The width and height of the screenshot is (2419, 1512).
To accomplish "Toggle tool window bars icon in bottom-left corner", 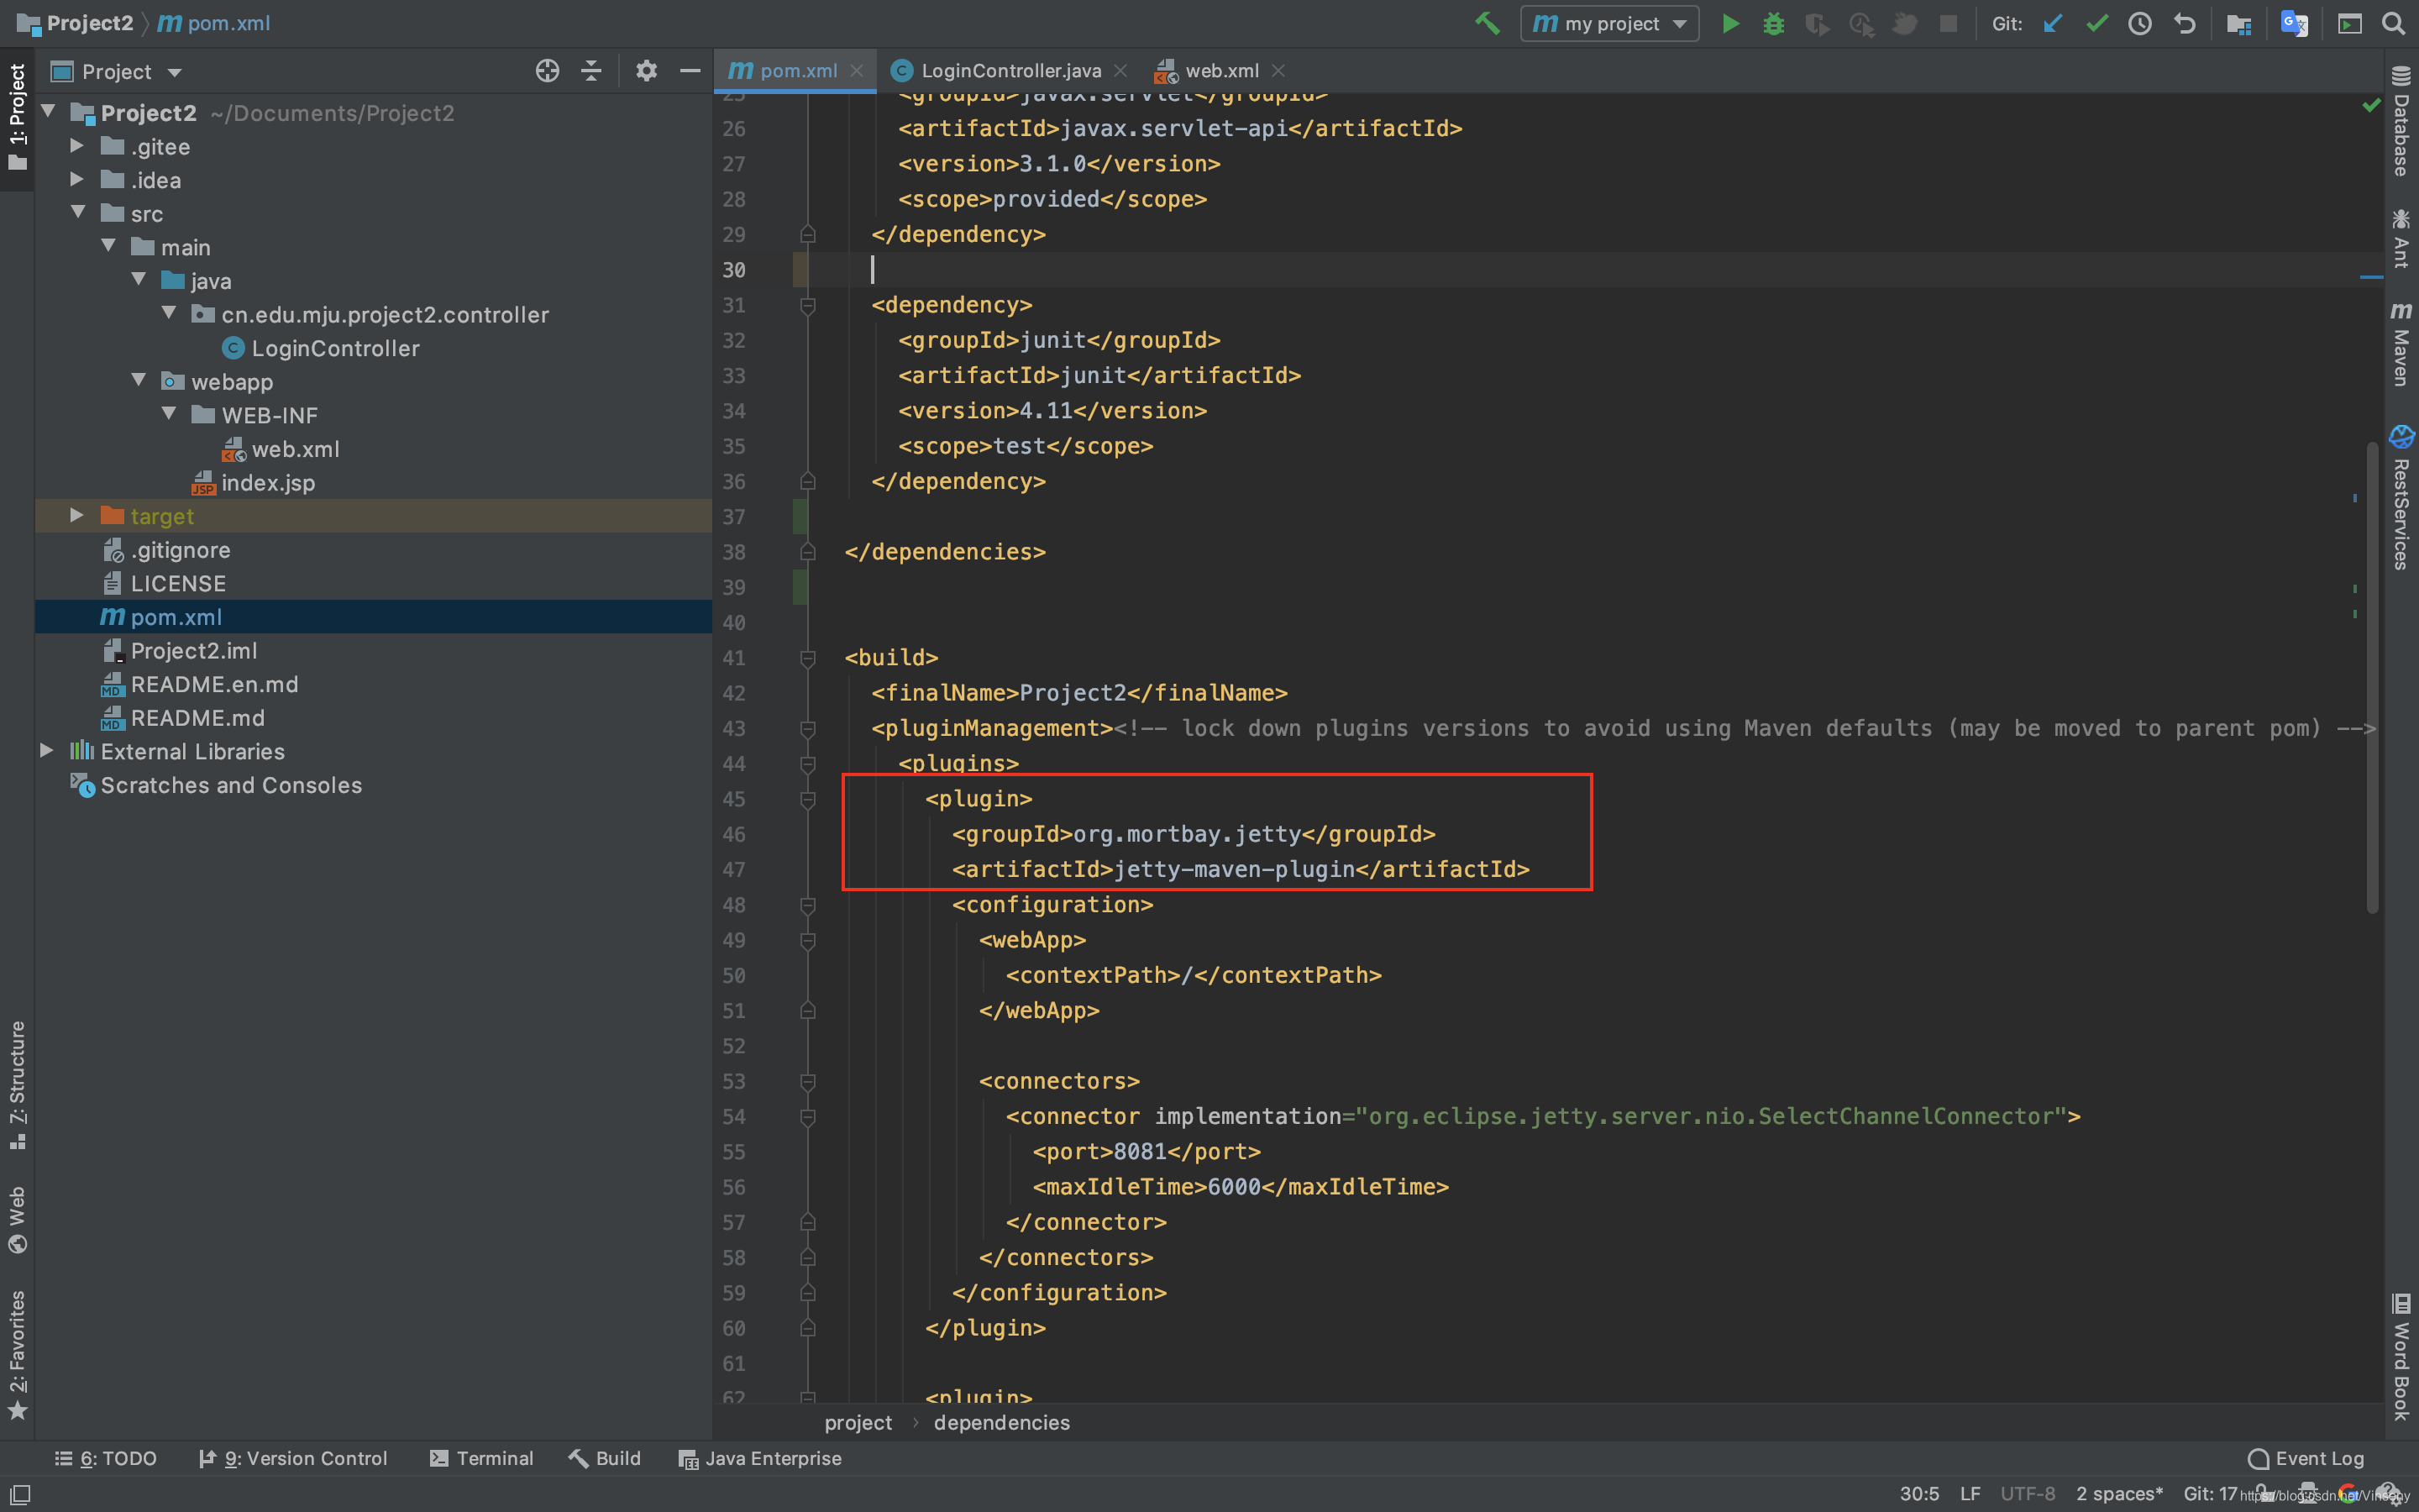I will [19, 1494].
